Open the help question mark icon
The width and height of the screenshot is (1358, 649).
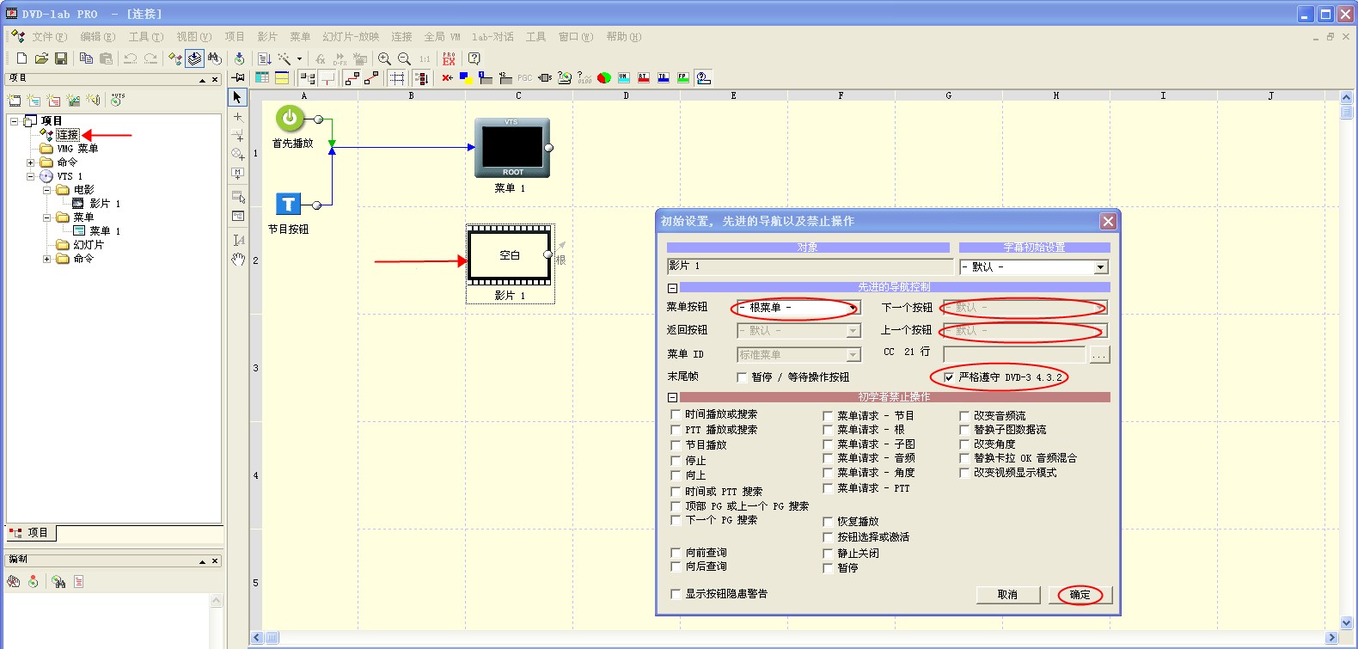coord(474,58)
